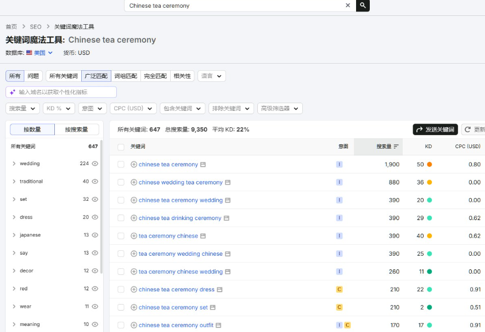Screen dimensions: 485x332
Task: Open SERP icon beside 'chinese tea ceremony set'
Action: click(x=212, y=307)
